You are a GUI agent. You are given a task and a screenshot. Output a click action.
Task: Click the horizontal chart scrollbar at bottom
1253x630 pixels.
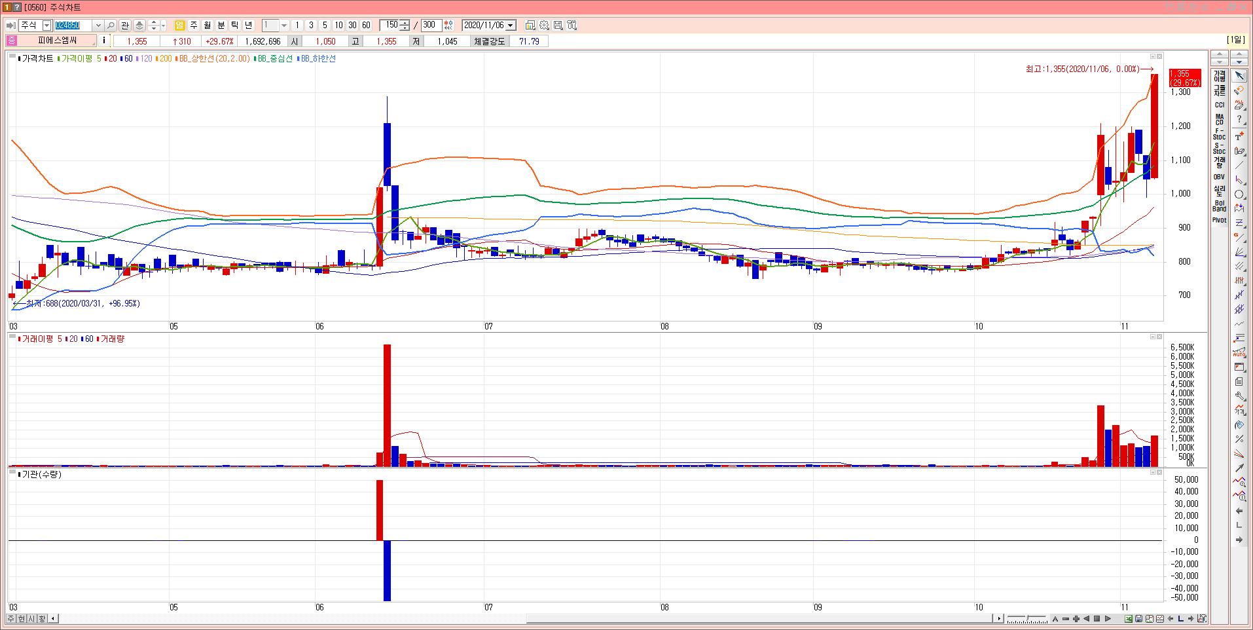[x=759, y=618]
